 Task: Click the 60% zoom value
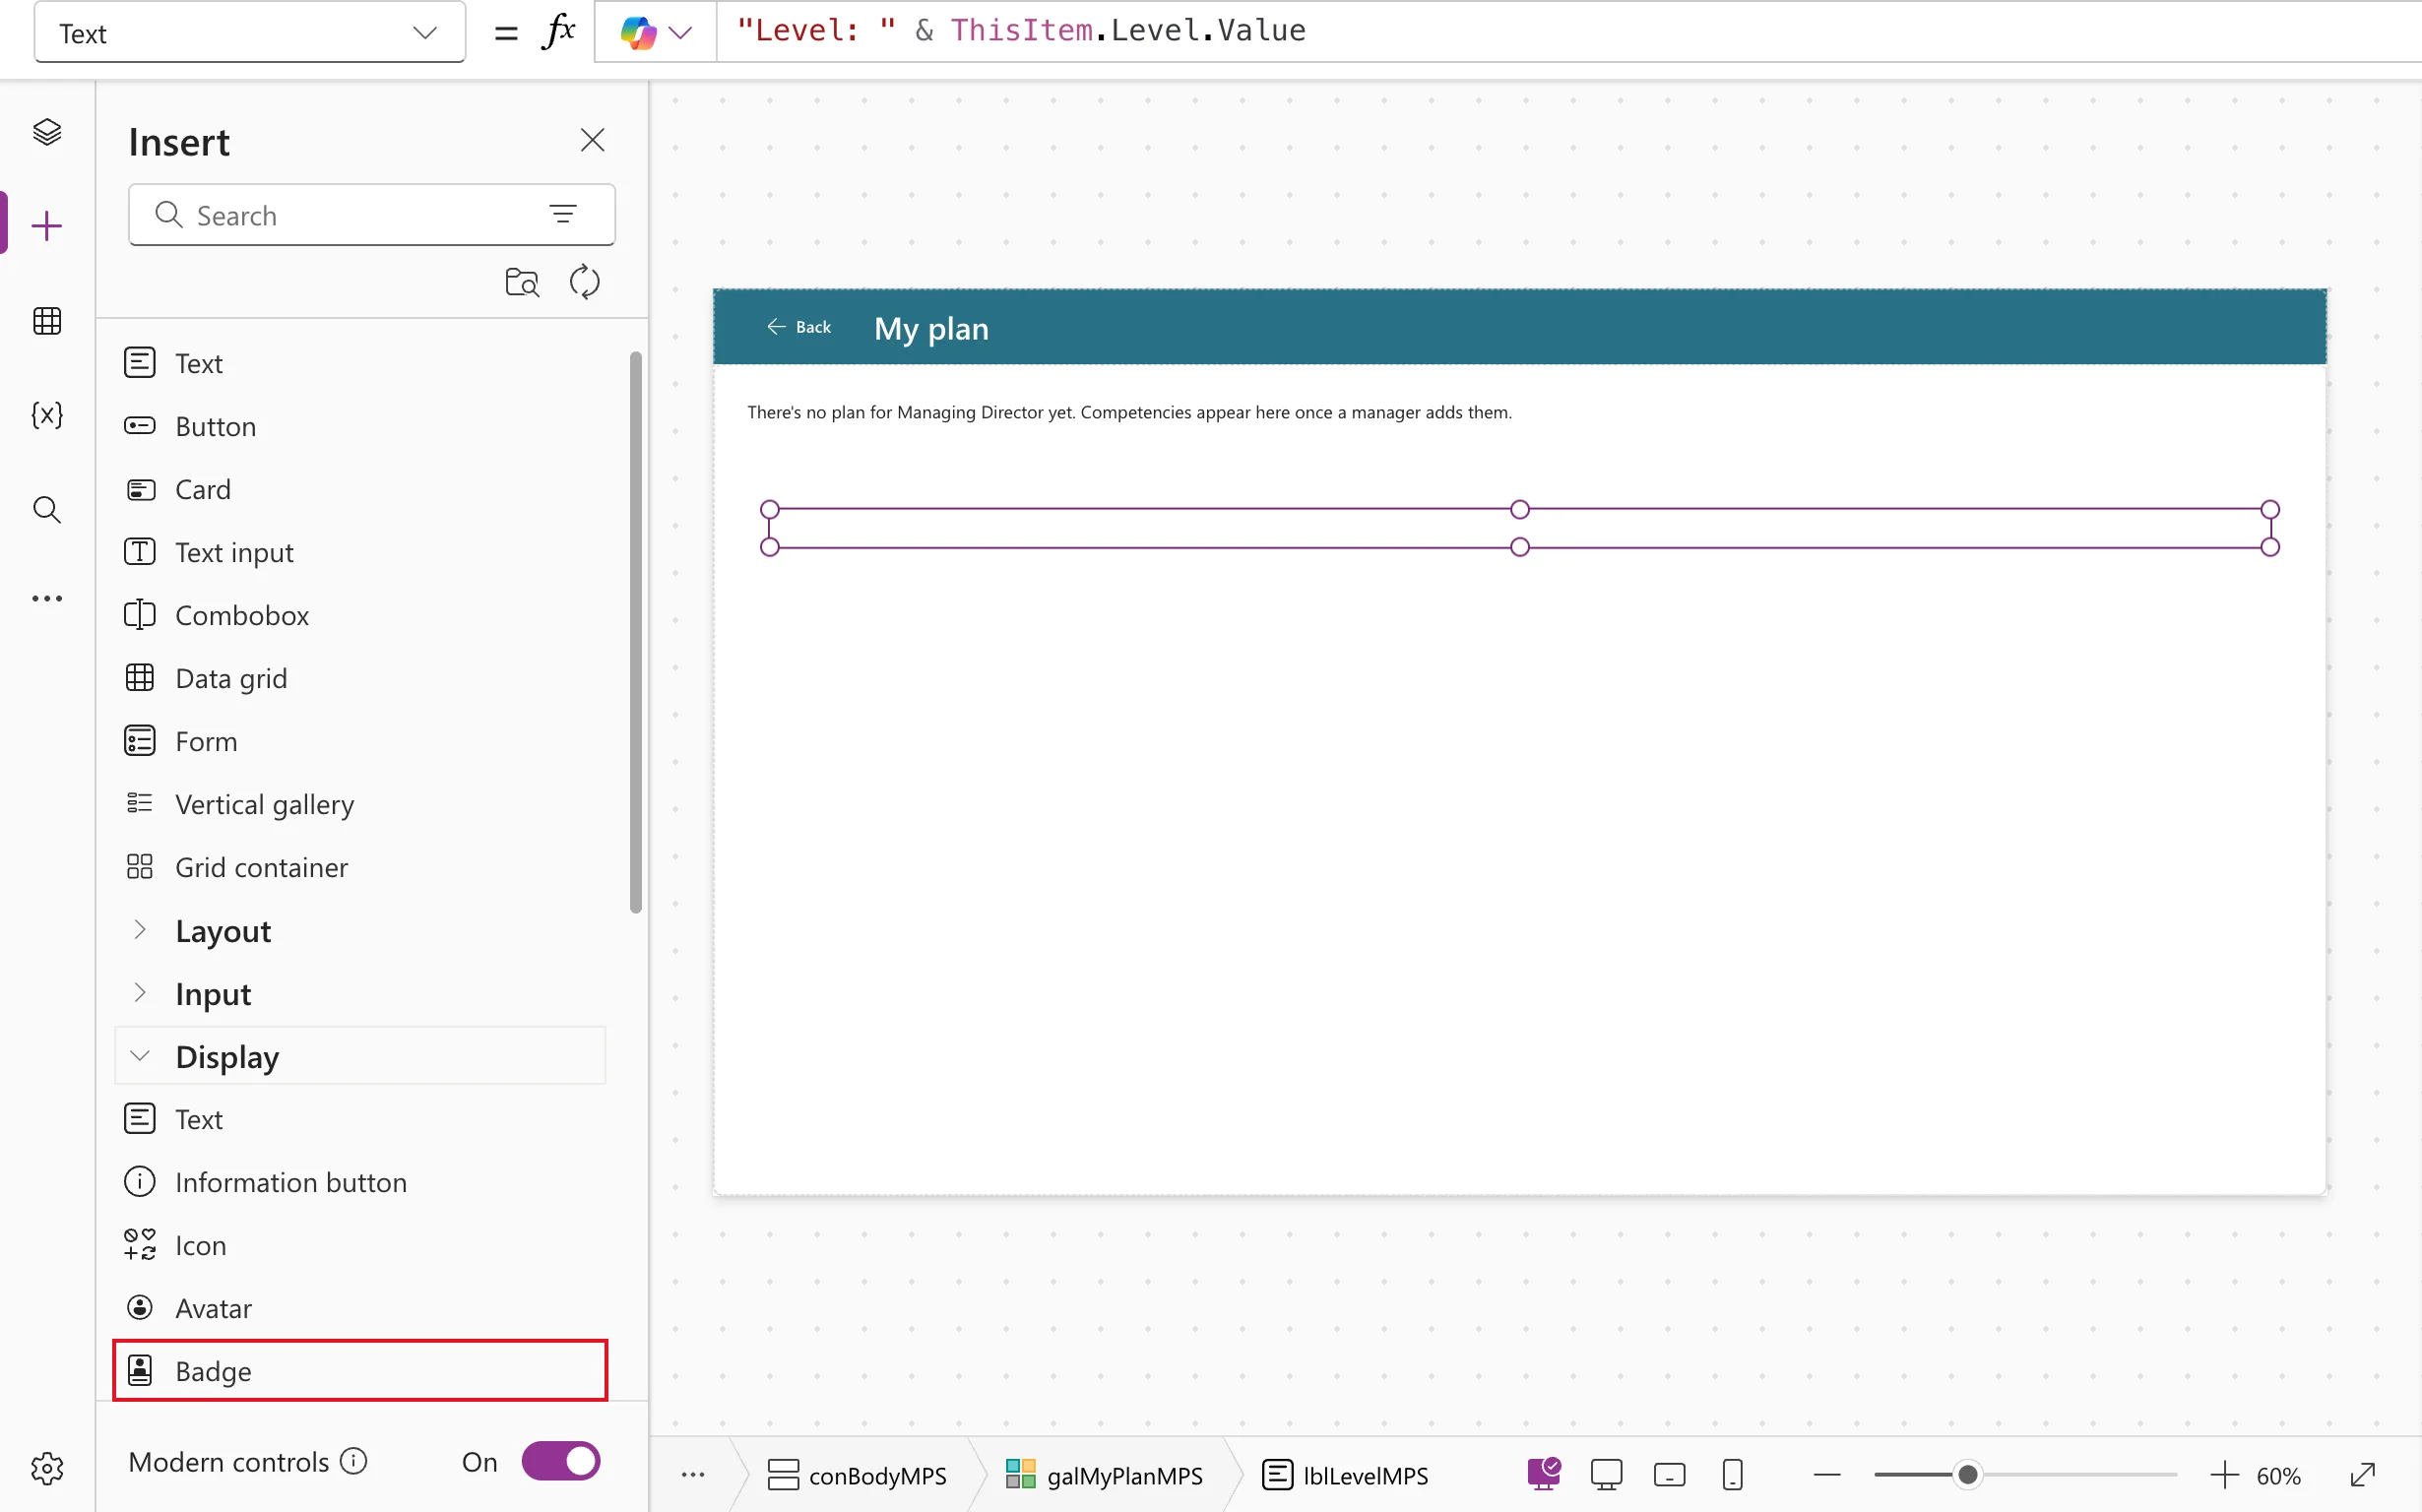pos(2278,1475)
